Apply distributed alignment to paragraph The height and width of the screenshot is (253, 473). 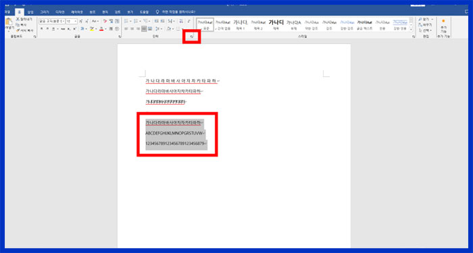[150, 28]
